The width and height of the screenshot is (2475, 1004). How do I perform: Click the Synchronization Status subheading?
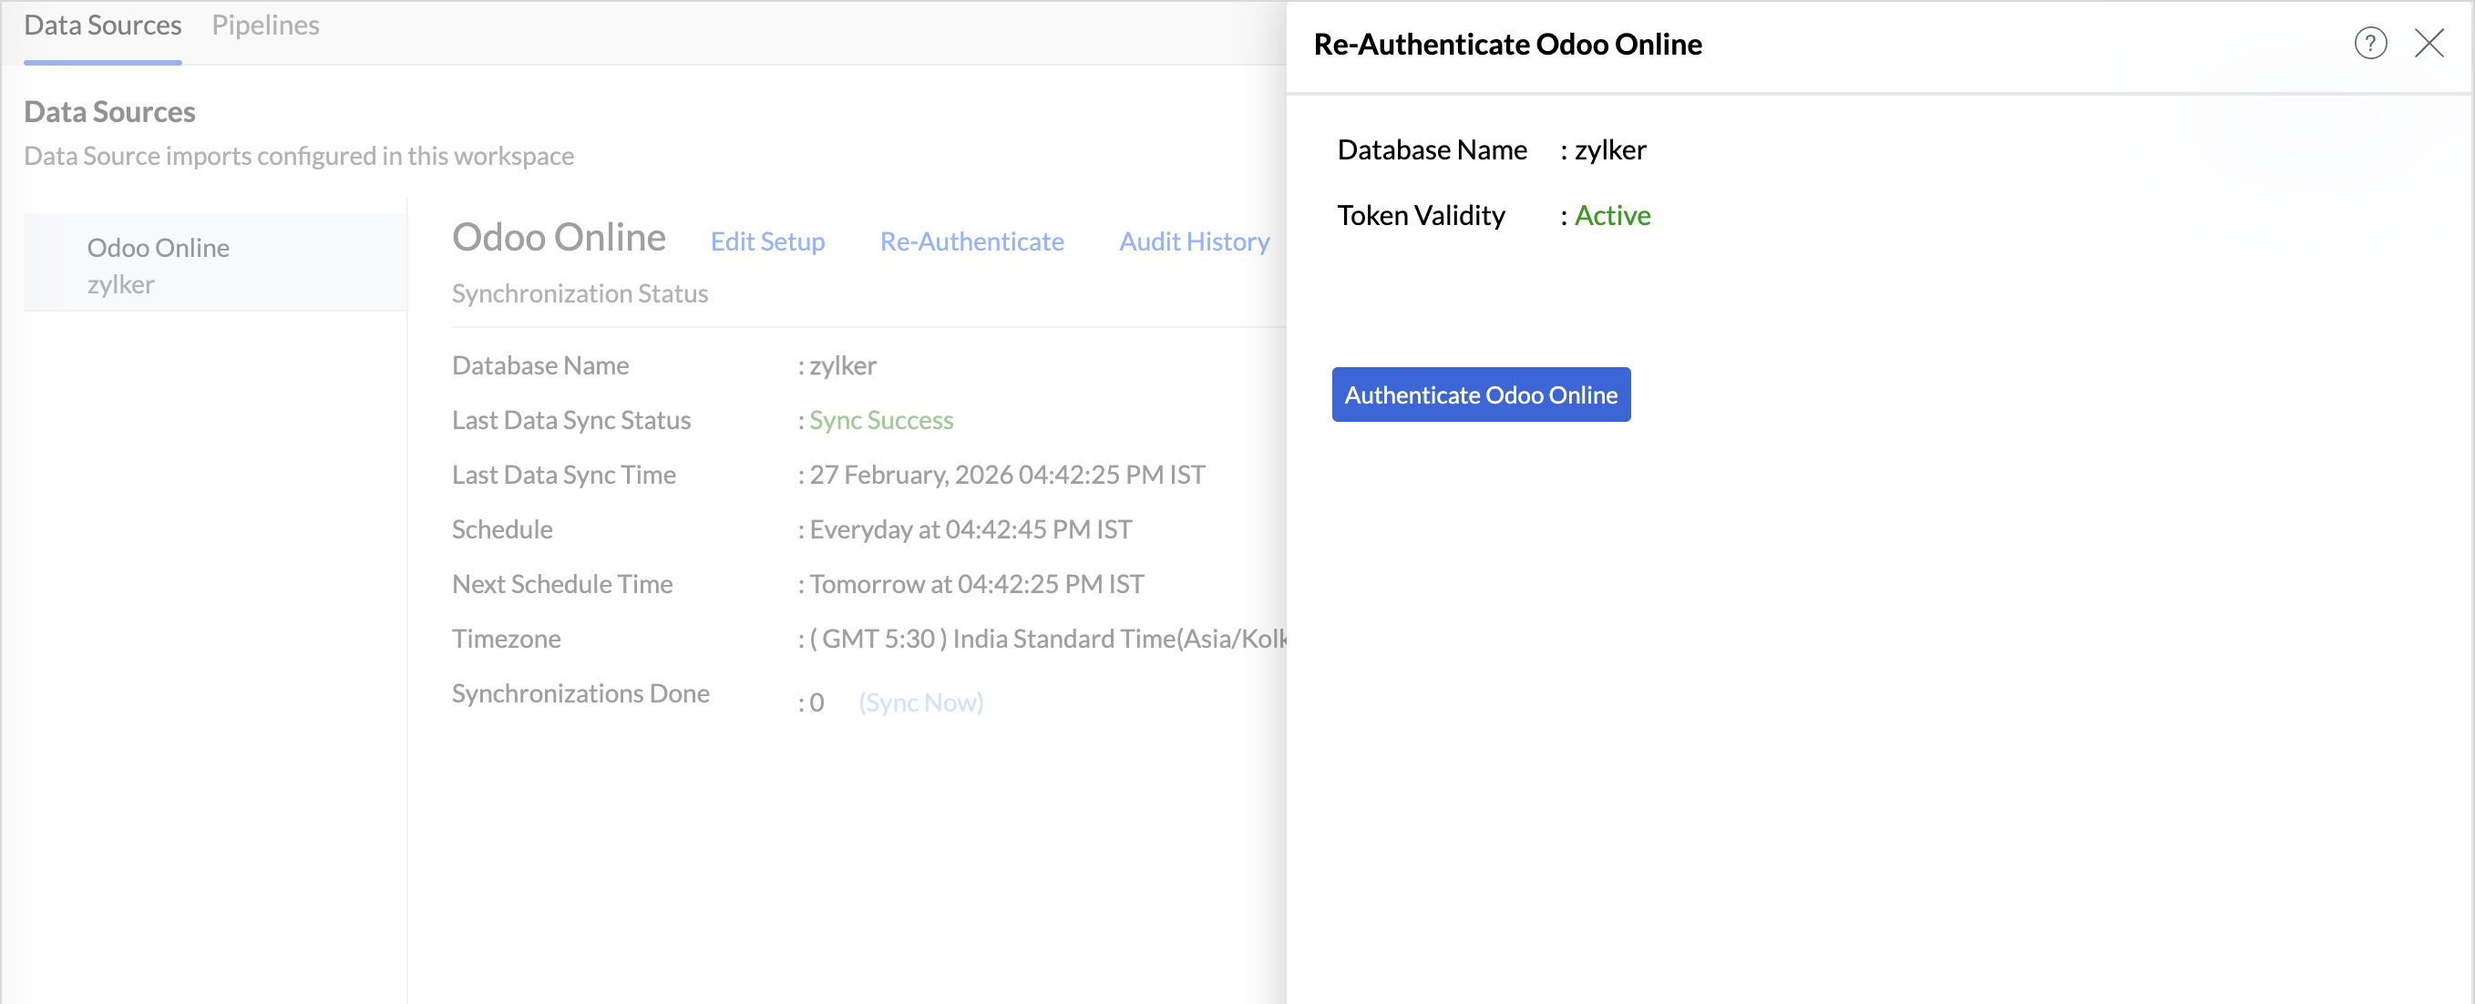coord(580,293)
